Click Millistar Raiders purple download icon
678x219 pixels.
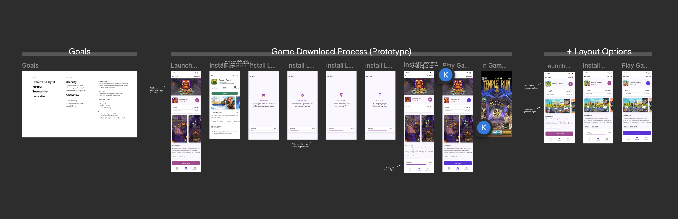(570, 84)
